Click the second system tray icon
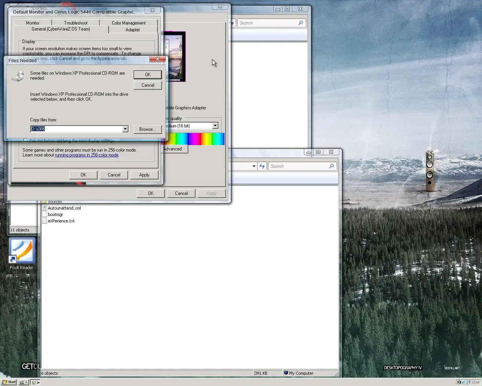Viewport: 482px width, 386px height. (x=464, y=382)
